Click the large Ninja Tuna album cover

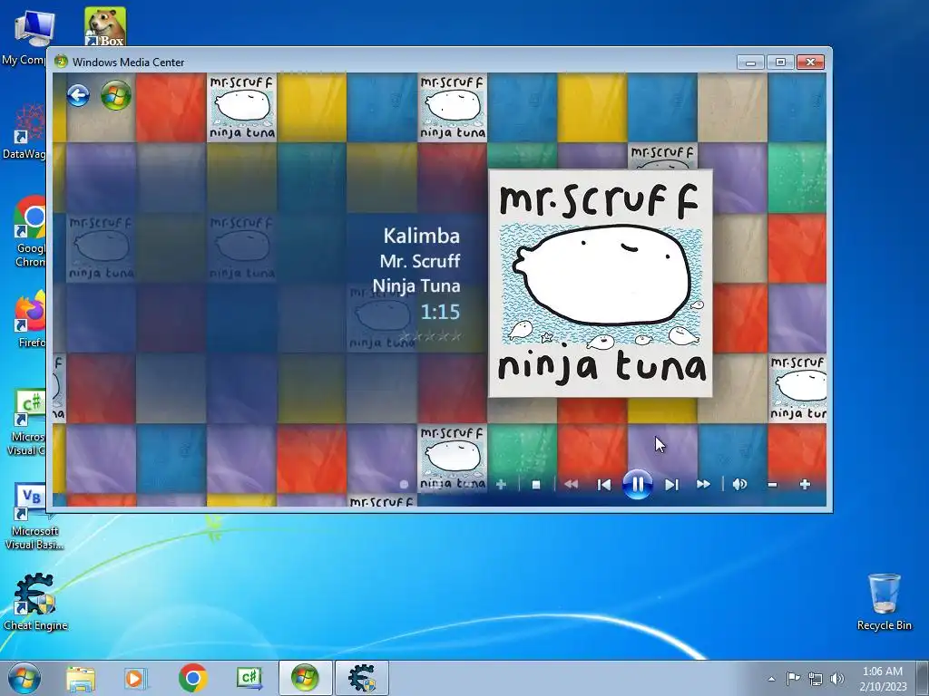pyautogui.click(x=601, y=283)
